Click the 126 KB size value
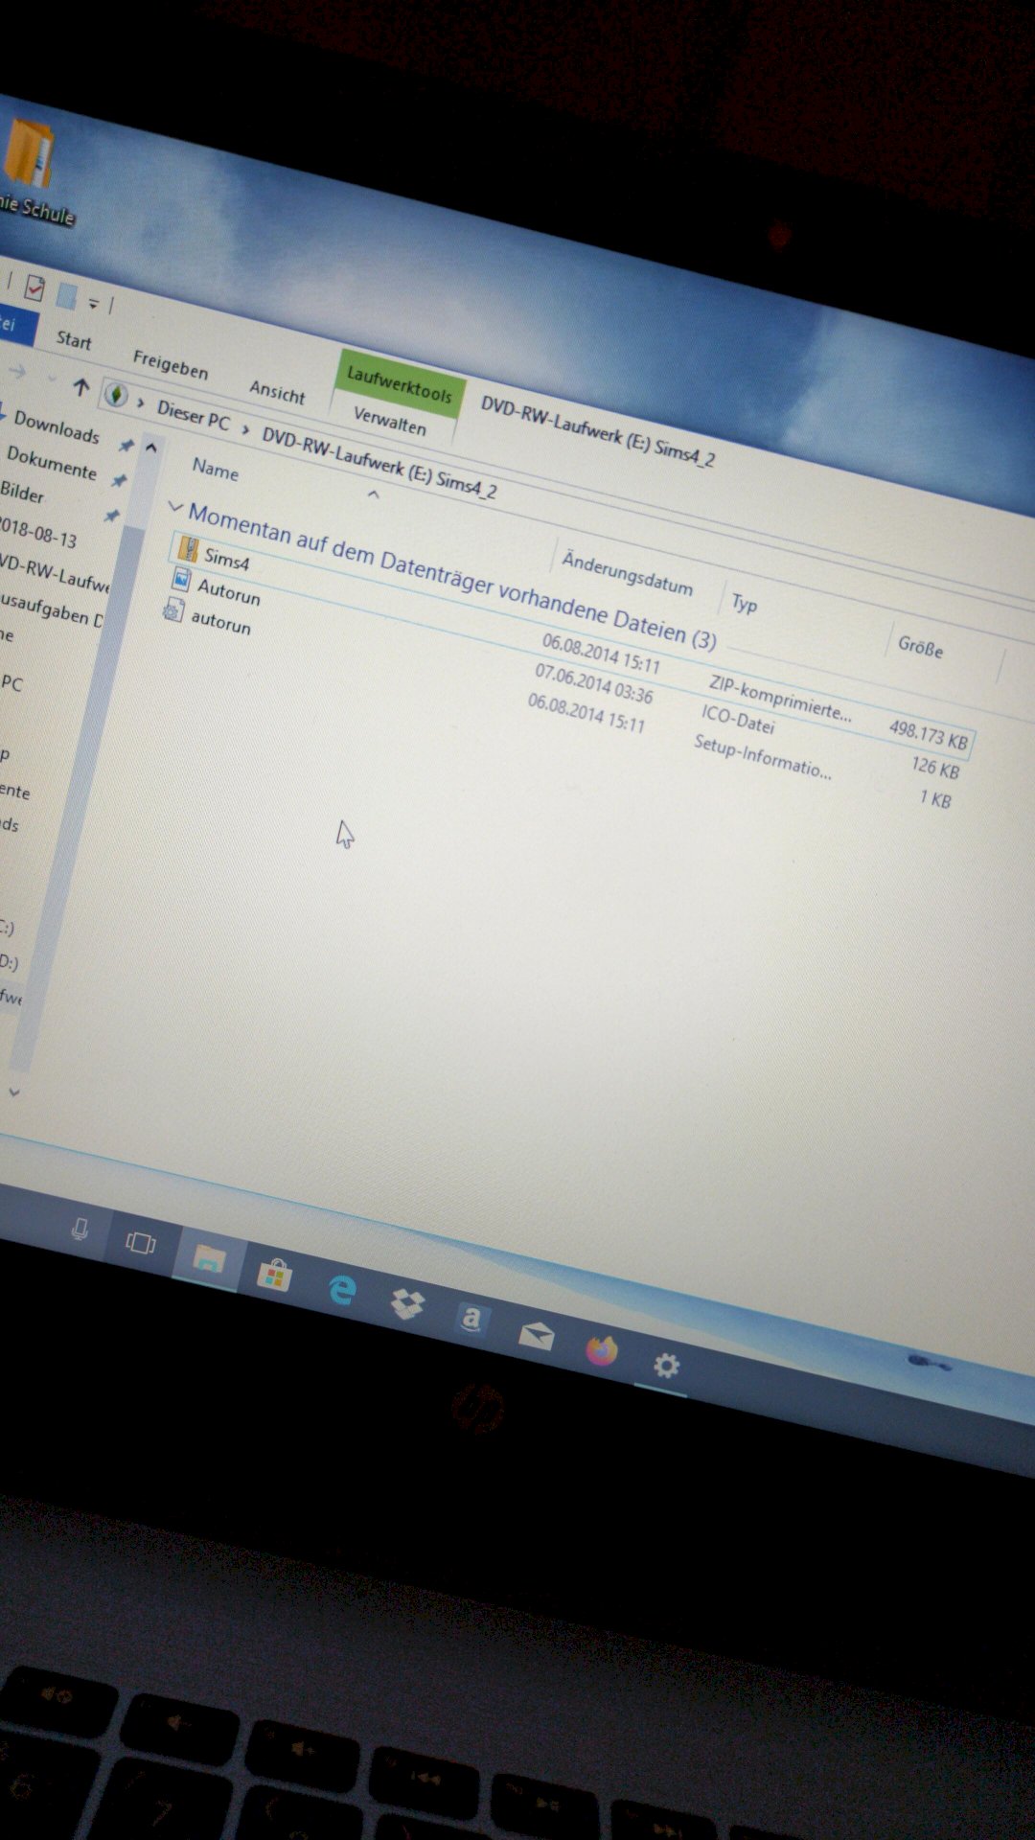 935,768
